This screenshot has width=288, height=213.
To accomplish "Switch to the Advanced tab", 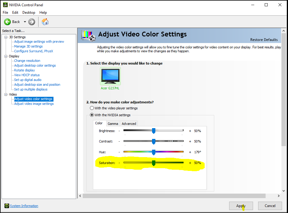I will (x=129, y=124).
